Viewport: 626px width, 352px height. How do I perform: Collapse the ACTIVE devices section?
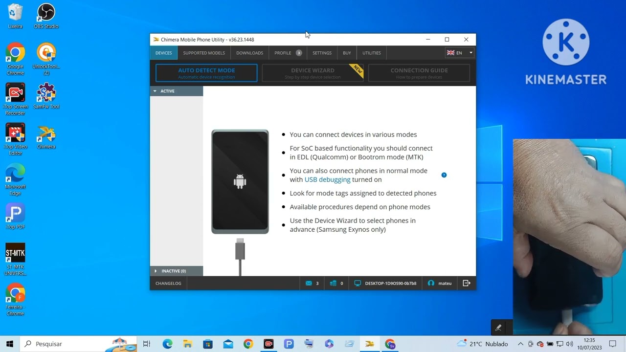(177, 91)
